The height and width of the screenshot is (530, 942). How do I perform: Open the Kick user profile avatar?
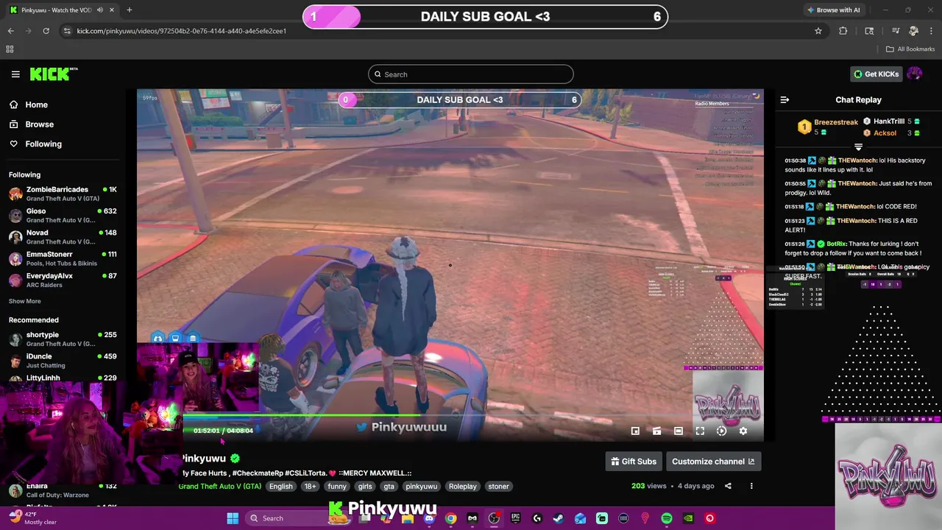(915, 74)
